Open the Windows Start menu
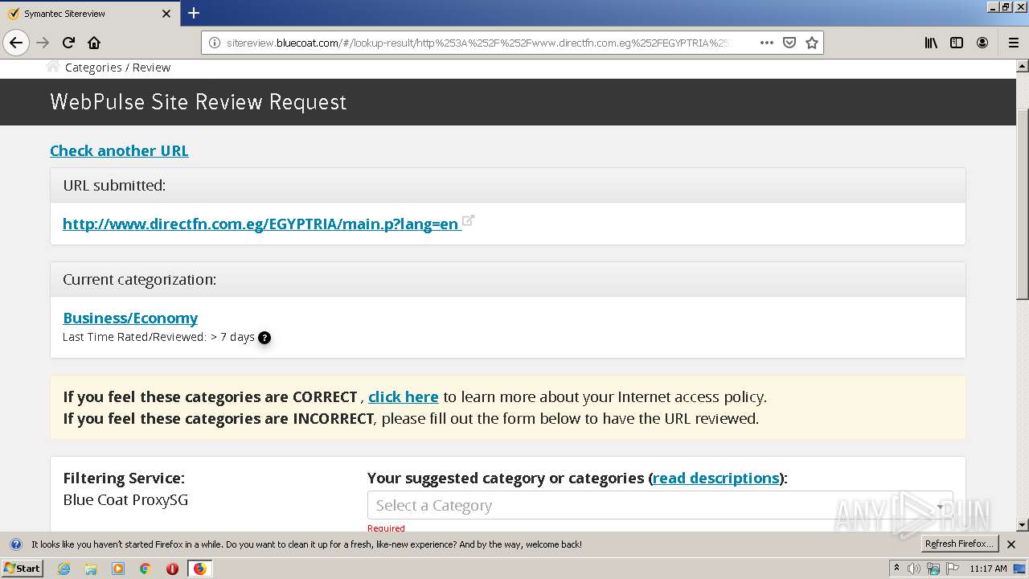Image resolution: width=1029 pixels, height=579 pixels. 23,568
